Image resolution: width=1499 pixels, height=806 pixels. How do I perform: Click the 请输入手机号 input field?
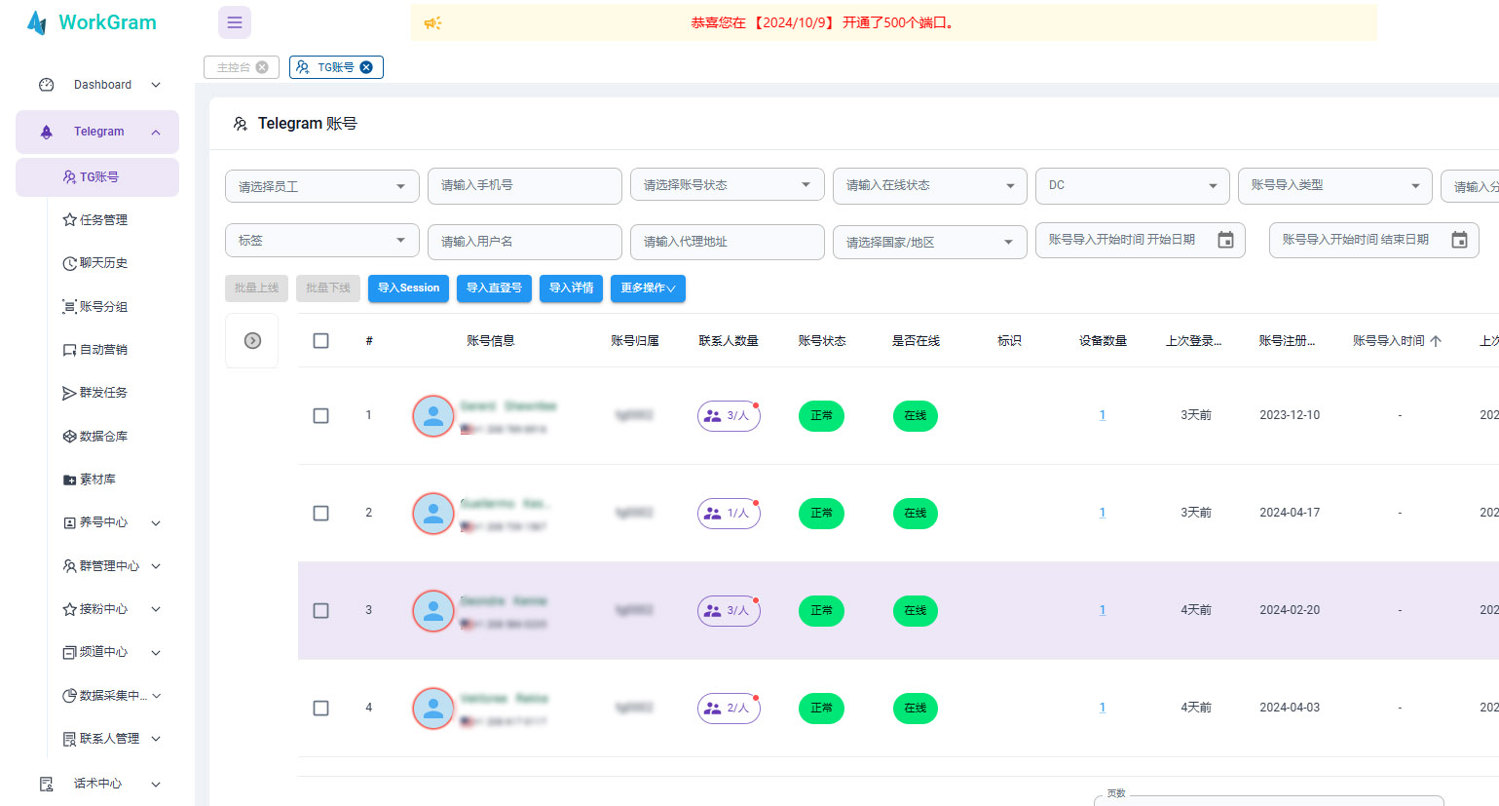(525, 186)
